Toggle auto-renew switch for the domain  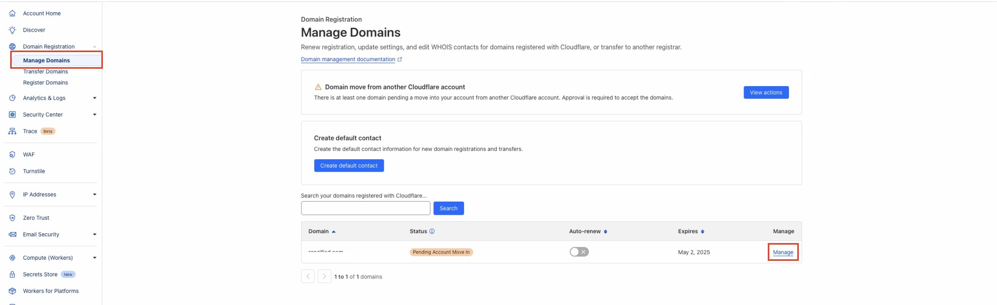tap(579, 252)
